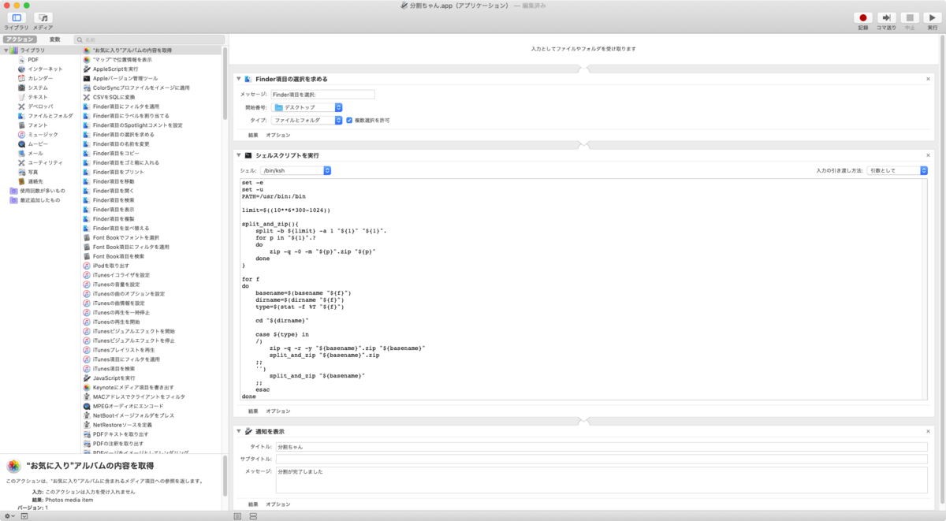Select インターネット category in the library

point(45,69)
